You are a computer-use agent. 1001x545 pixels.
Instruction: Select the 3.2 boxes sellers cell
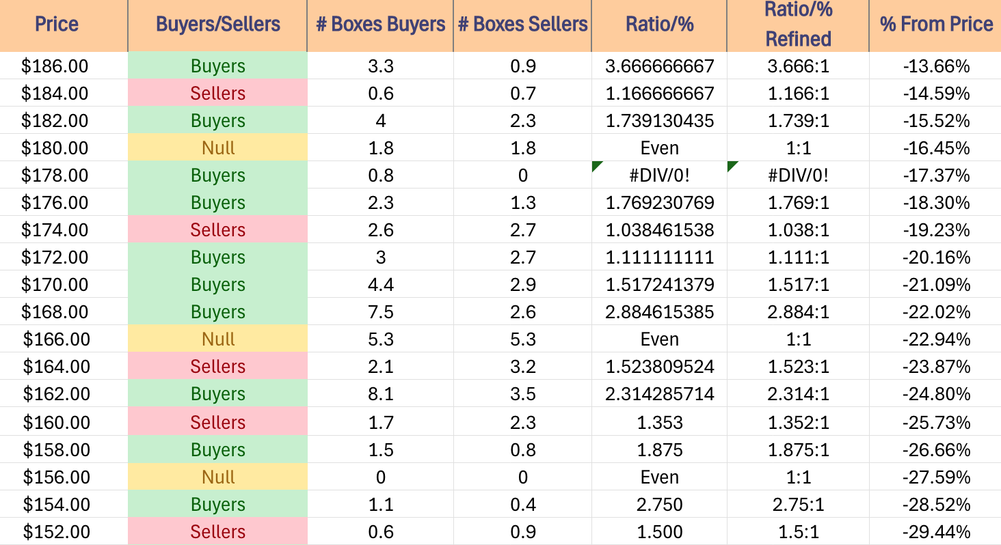(x=522, y=367)
